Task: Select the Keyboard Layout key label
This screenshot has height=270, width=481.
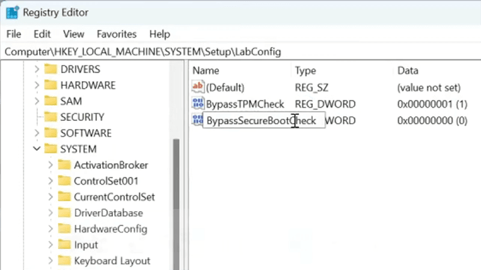Action: (112, 261)
